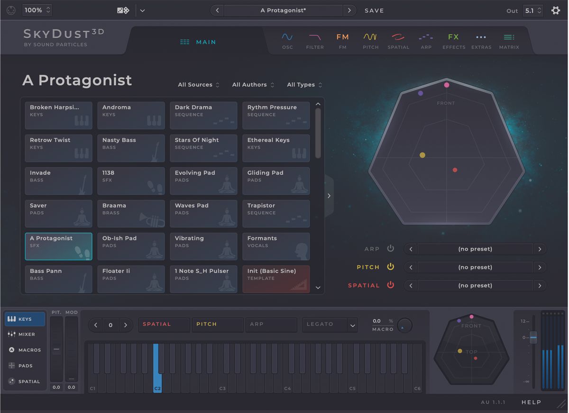This screenshot has width=569, height=413.
Task: Open the HELP link
Action: [531, 402]
